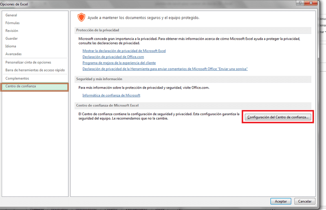Select the Avanzadas category
The height and width of the screenshot is (210, 326).
13,54
